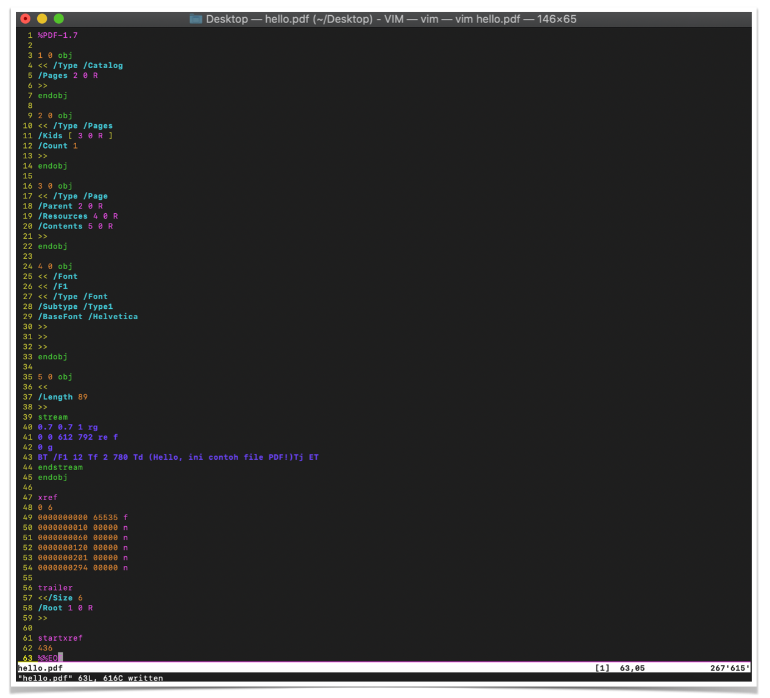This screenshot has height=698, width=770.
Task: Click the "/Type /Catalog" text
Action: point(88,66)
